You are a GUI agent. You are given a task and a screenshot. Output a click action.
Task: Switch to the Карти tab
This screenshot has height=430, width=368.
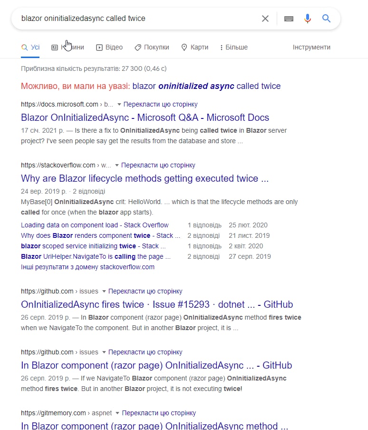click(194, 47)
